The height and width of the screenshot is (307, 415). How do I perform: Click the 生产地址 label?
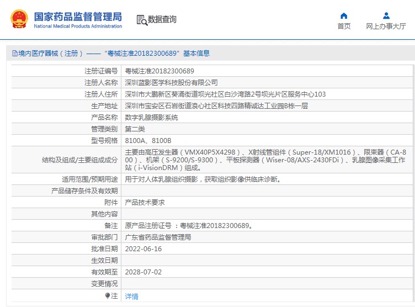[104, 106]
